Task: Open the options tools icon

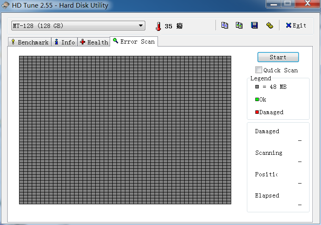Action: 269,25
